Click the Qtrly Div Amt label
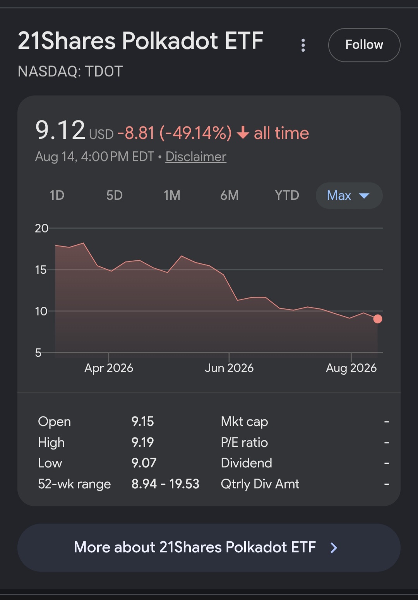 [x=260, y=484]
